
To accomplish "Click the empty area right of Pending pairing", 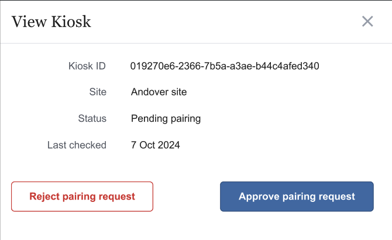I will click(281, 119).
